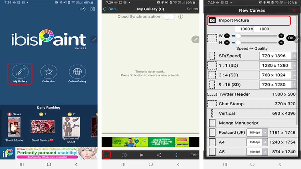Screen dimensions: 301x169
Task: Select Vertical 690 x 4096 preset
Action: click(x=252, y=113)
